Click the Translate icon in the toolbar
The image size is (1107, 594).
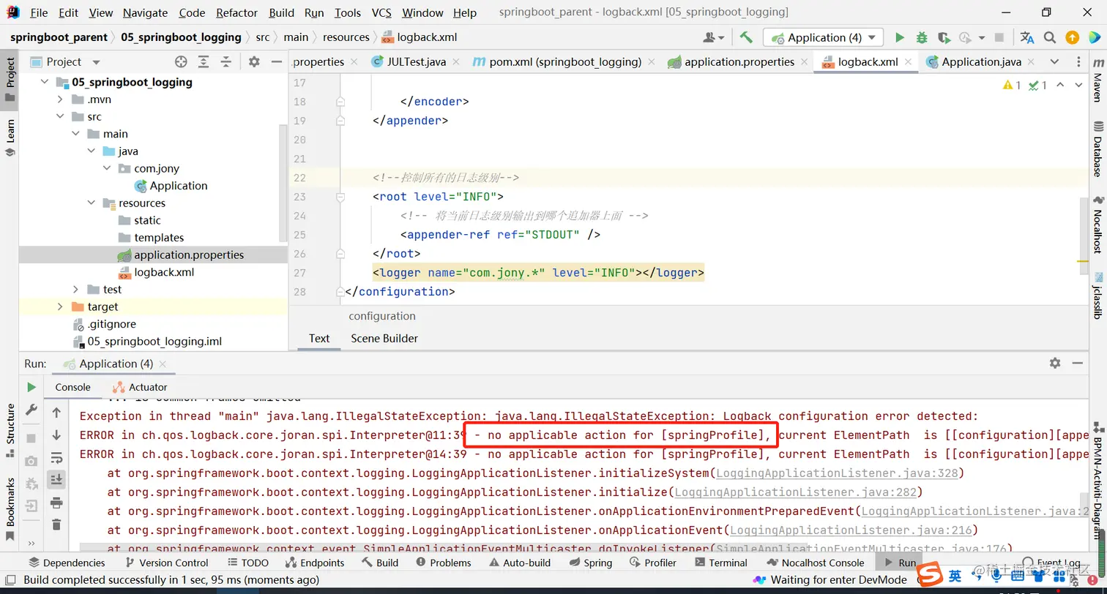click(x=1027, y=37)
